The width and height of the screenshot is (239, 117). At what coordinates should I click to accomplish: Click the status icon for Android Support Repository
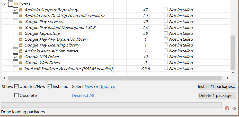(x=166, y=9)
